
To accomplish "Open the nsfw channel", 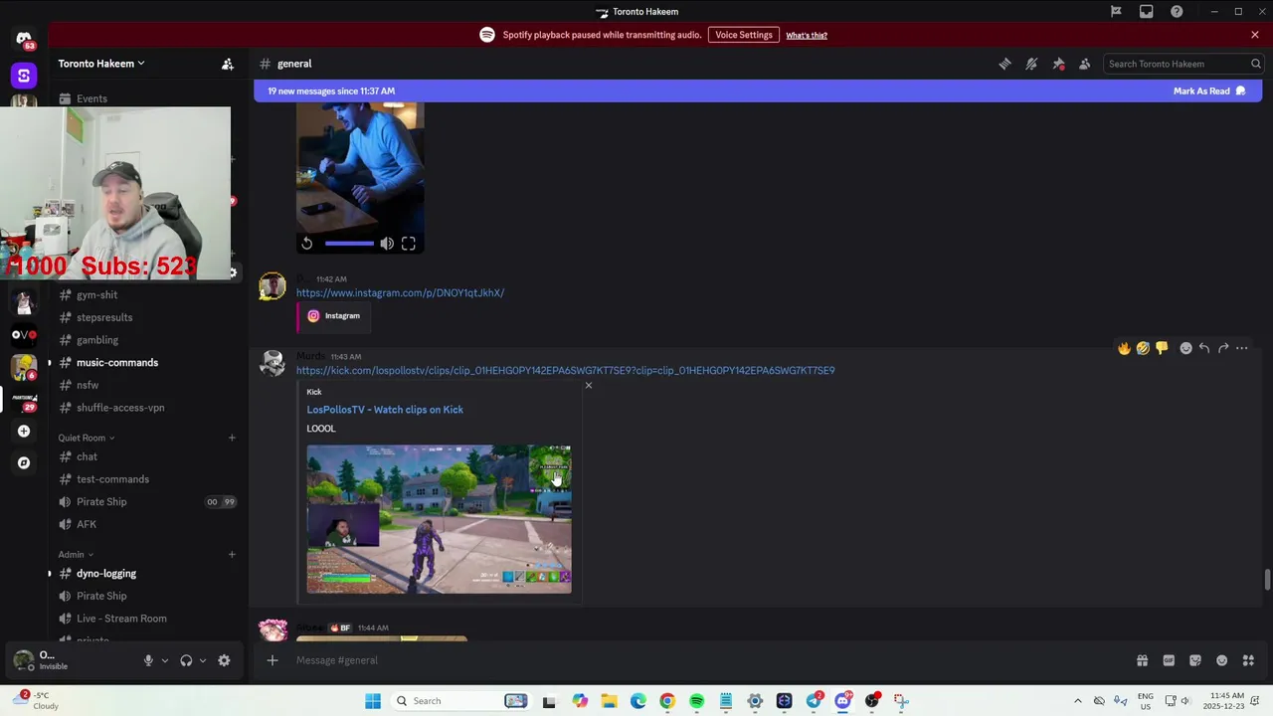I will 88,385.
